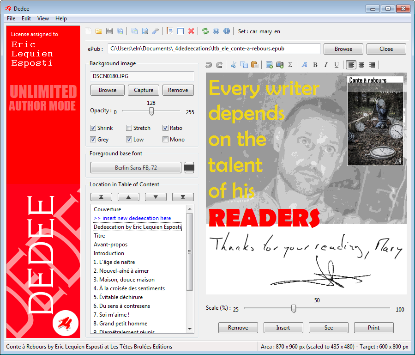The image size is (415, 355).
Task: Open the View menu
Action: pos(43,18)
